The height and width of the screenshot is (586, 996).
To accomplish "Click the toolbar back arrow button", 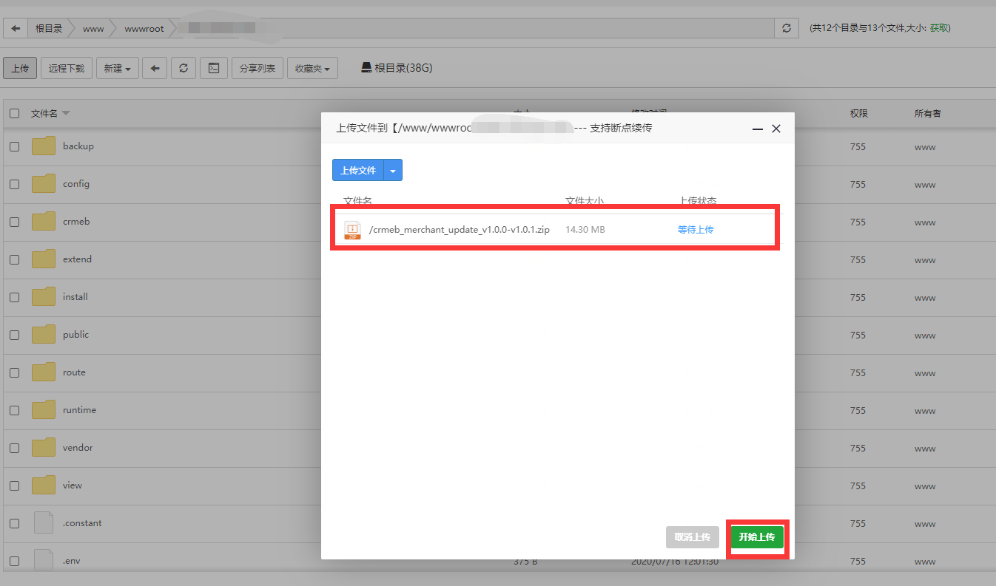I will [x=154, y=68].
